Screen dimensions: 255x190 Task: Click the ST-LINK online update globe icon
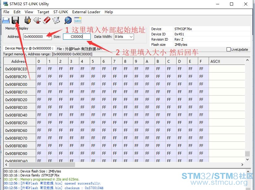pyautogui.click(x=68, y=20)
